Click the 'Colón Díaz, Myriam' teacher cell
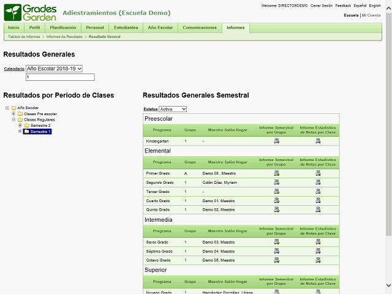Viewport: 392px width, 294px height. point(220,183)
